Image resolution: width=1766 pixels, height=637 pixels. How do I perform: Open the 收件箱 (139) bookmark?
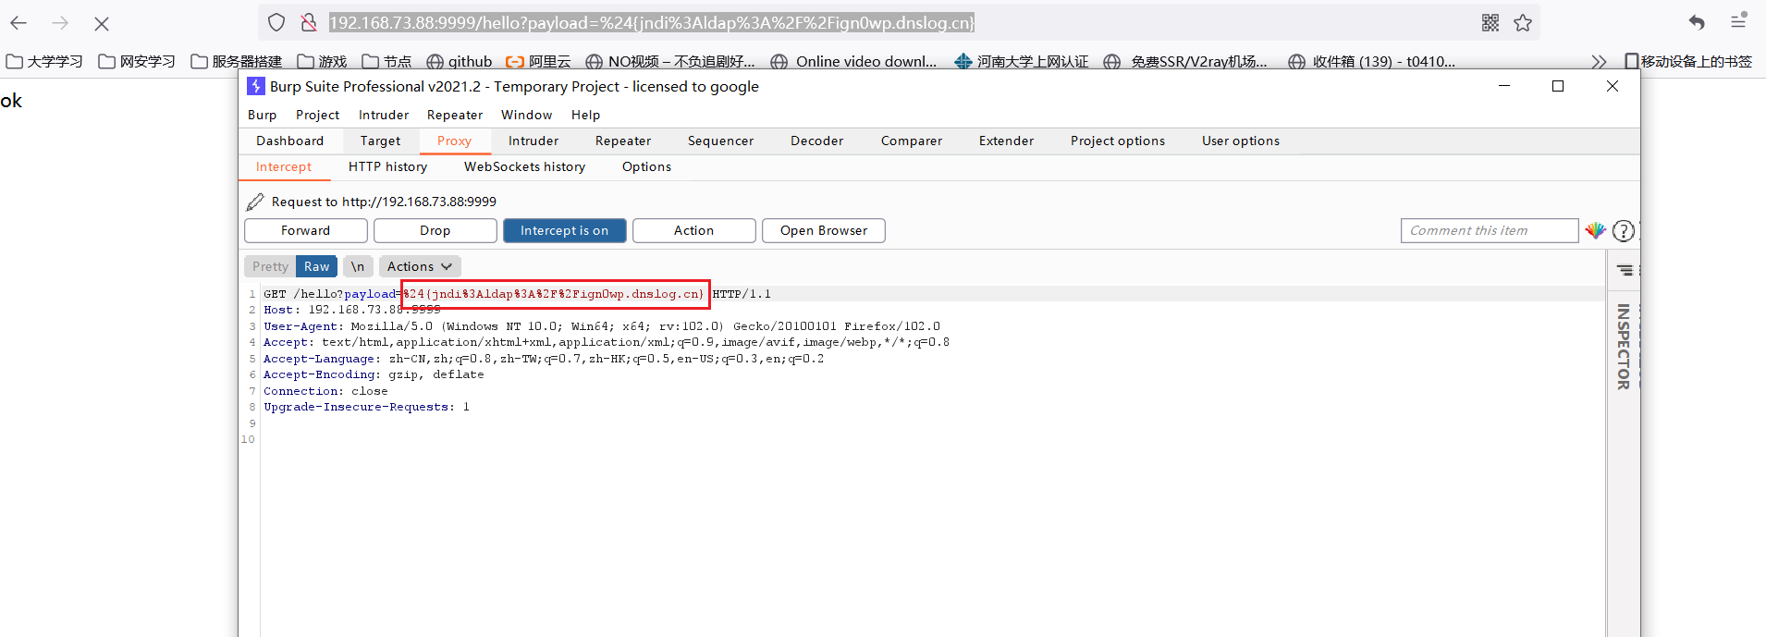(1372, 62)
